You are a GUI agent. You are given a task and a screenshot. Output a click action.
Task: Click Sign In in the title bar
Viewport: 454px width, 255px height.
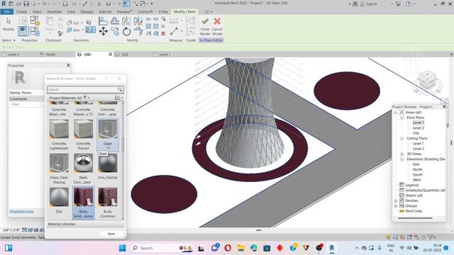[372, 4]
